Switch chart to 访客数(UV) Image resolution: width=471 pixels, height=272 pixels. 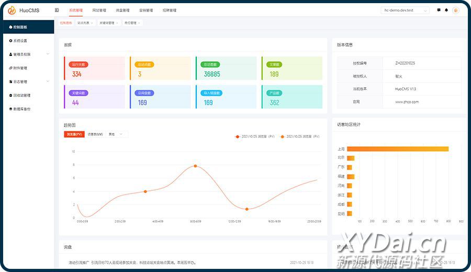[95, 134]
